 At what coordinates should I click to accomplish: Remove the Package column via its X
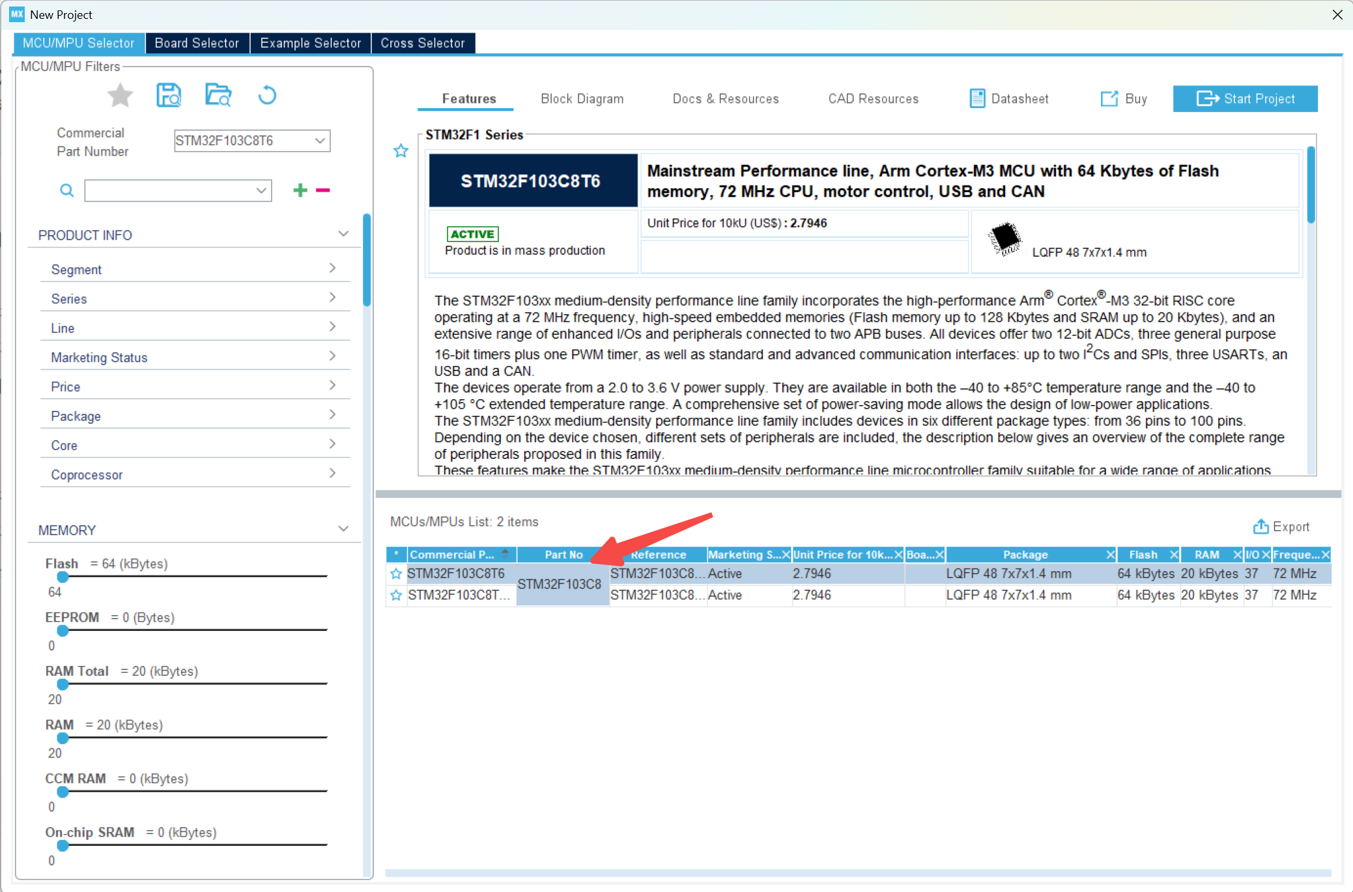pyautogui.click(x=1110, y=555)
